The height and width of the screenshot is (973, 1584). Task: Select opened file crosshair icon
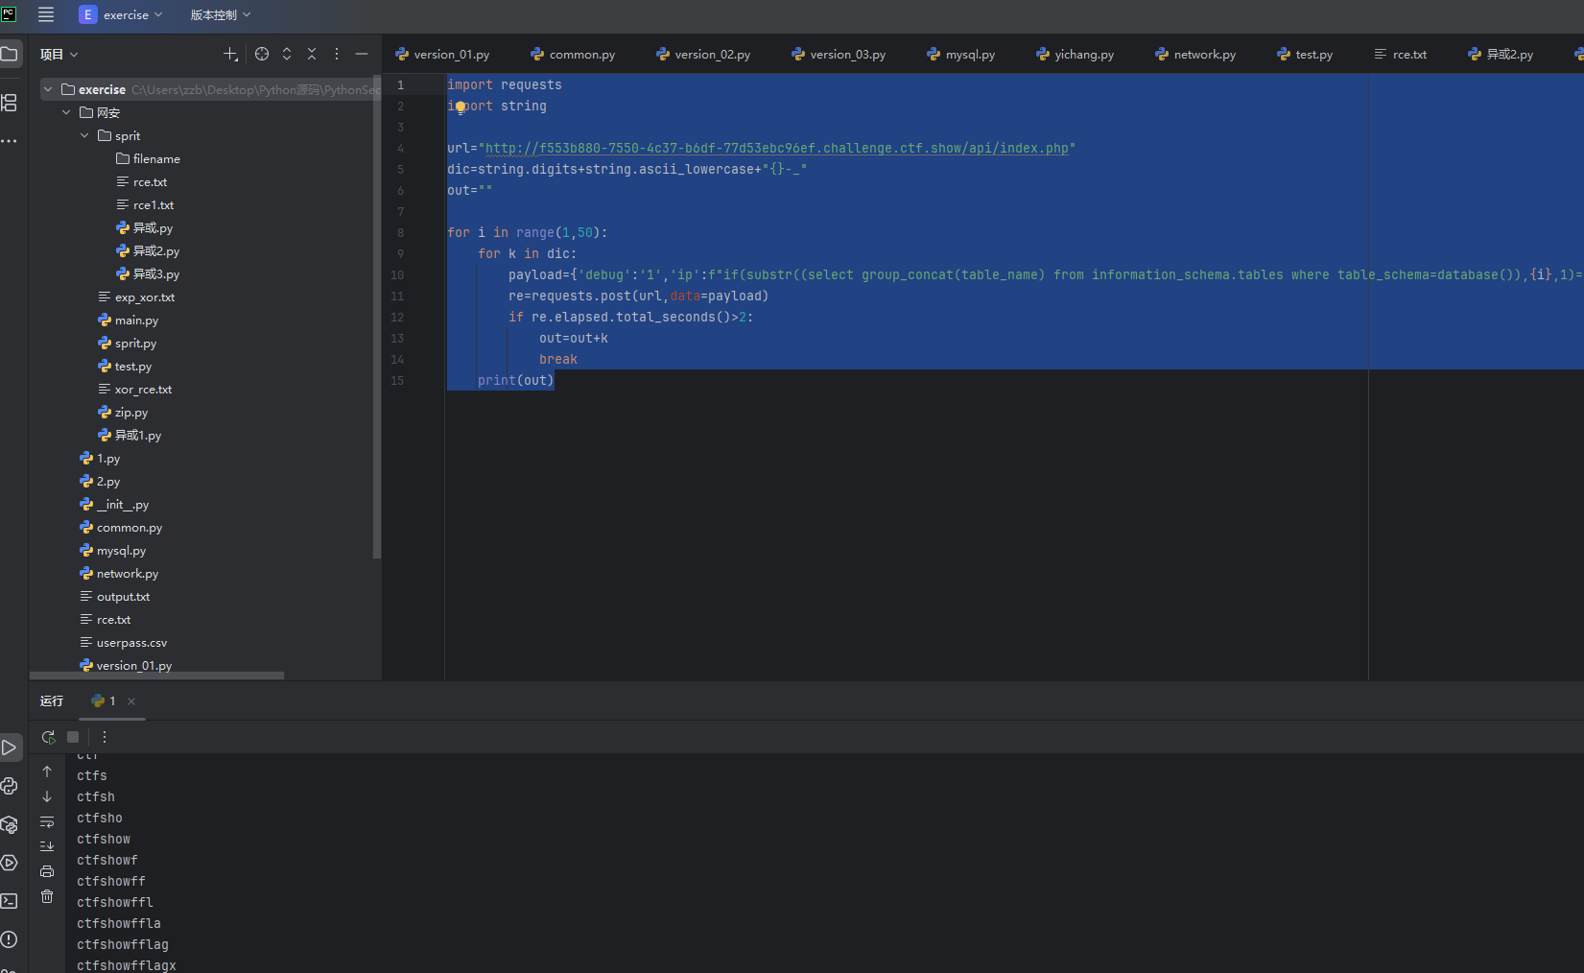261,54
